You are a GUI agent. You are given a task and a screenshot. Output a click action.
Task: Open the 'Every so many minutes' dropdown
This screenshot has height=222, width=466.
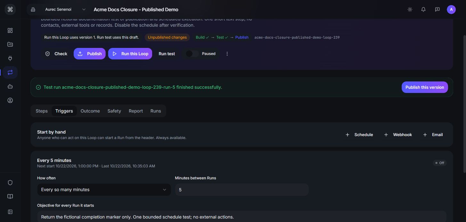(104, 190)
